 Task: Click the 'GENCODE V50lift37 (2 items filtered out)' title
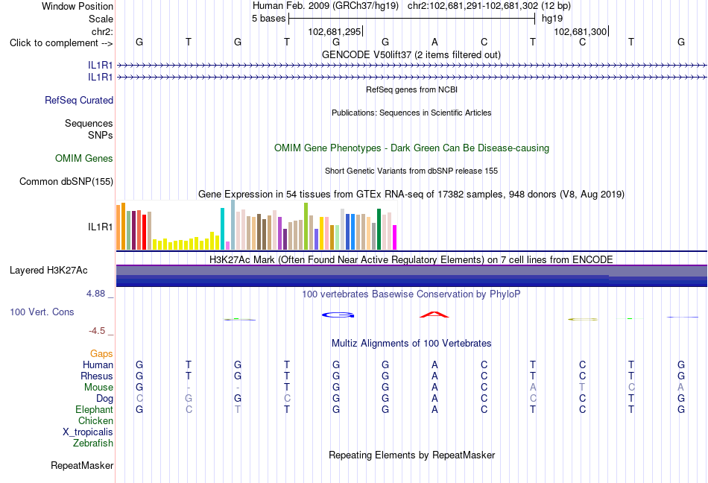pos(411,54)
